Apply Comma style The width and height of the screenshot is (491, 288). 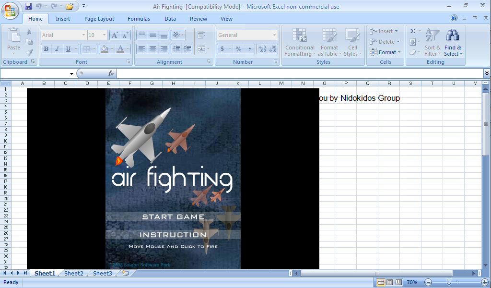click(x=249, y=49)
